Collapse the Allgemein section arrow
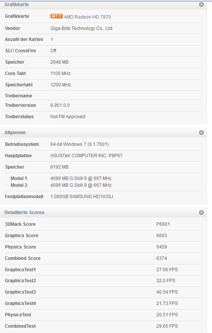The image size is (212, 333). pyautogui.click(x=201, y=133)
